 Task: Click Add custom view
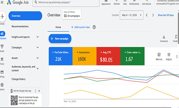coord(81,27)
